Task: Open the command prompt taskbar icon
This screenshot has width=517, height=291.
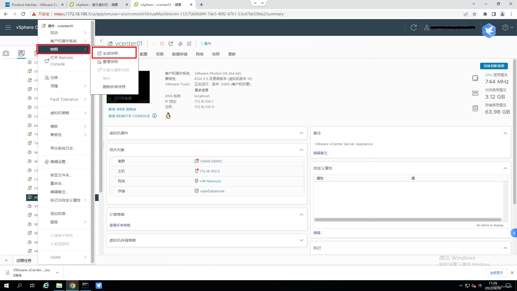Action: point(85,285)
